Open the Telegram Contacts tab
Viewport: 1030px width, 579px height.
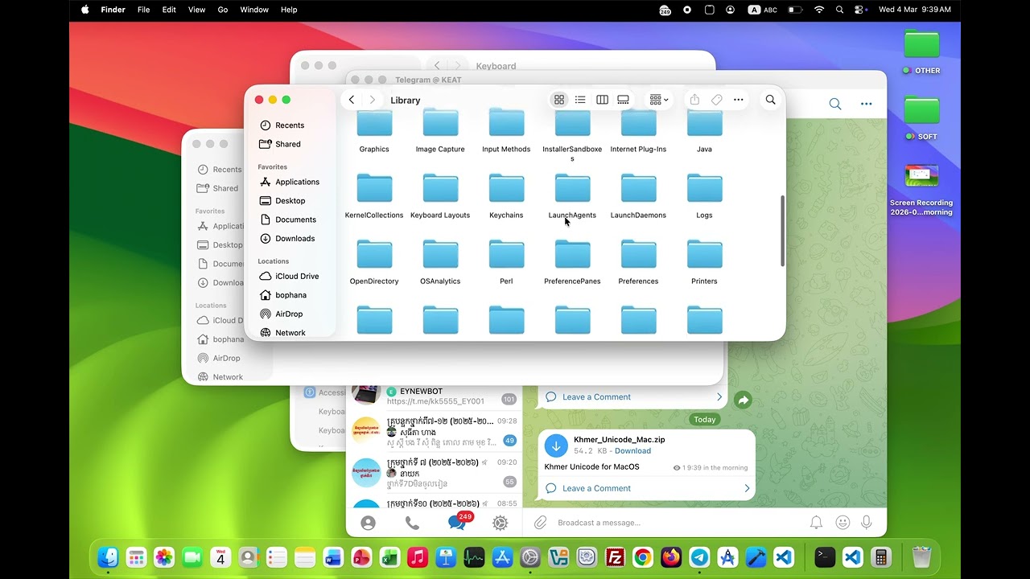[x=368, y=523]
